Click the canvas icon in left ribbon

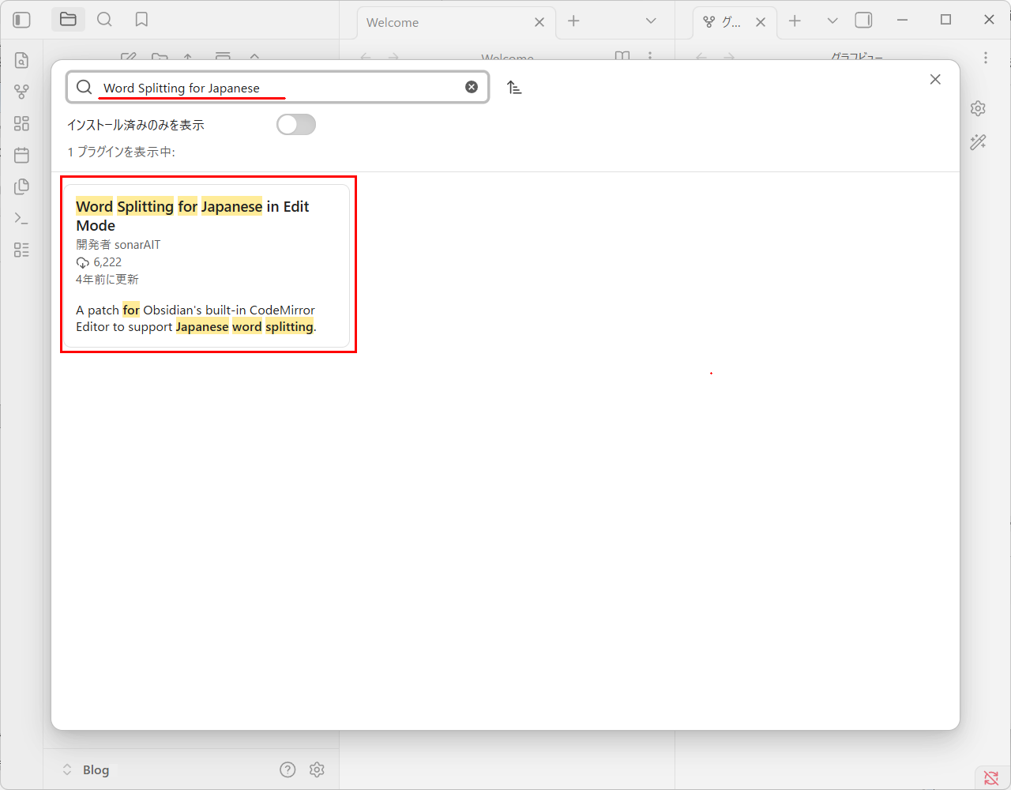[21, 123]
